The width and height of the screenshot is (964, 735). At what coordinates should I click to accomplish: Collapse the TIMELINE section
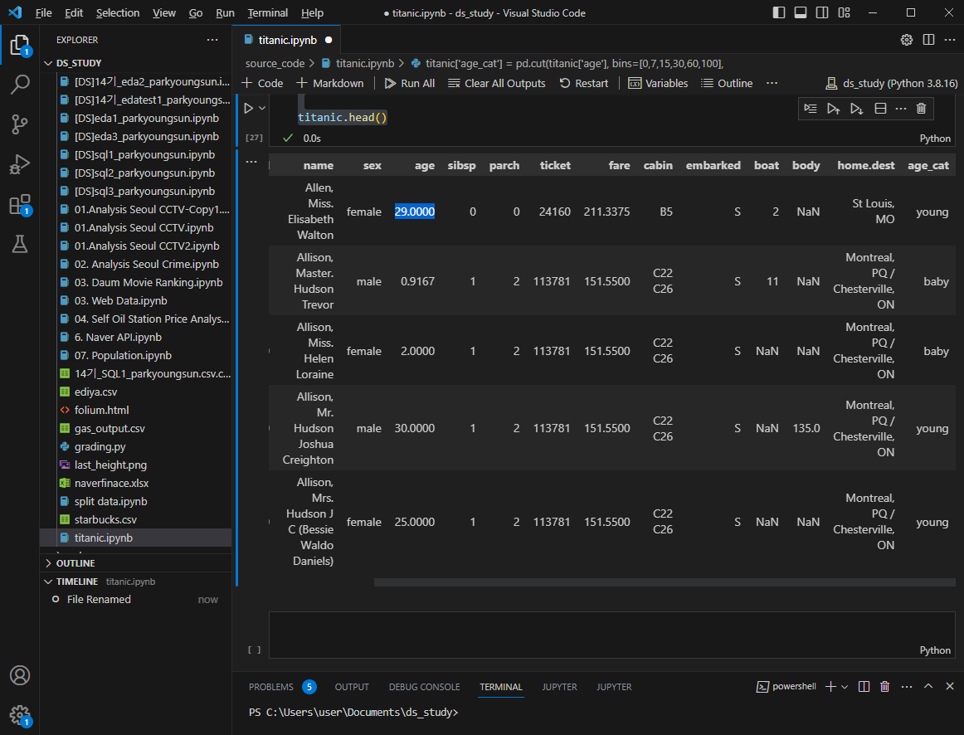coord(135,582)
